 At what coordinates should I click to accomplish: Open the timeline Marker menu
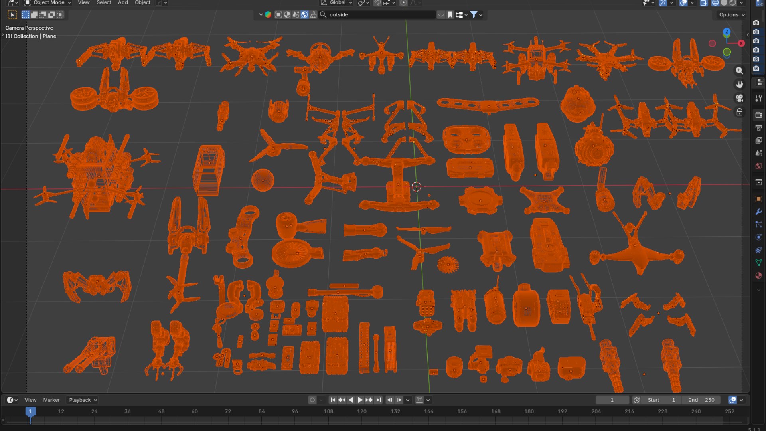[51, 400]
